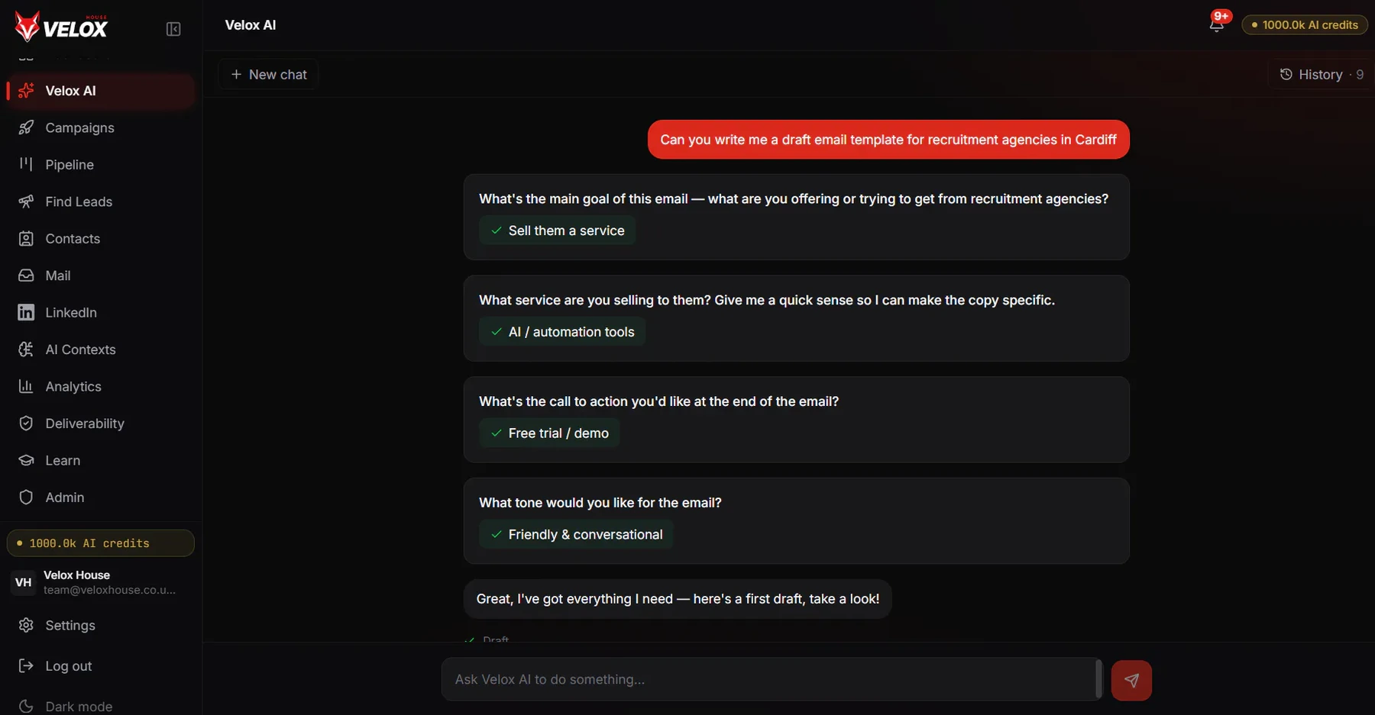Viewport: 1375px width, 715px height.
Task: Toggle Dark mode in sidebar
Action: point(66,706)
